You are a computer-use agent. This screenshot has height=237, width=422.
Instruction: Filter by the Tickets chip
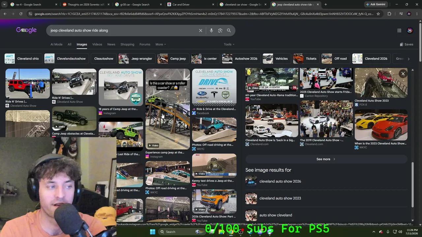tap(306, 59)
